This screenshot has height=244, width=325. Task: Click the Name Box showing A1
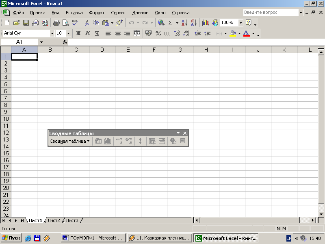pyautogui.click(x=19, y=42)
